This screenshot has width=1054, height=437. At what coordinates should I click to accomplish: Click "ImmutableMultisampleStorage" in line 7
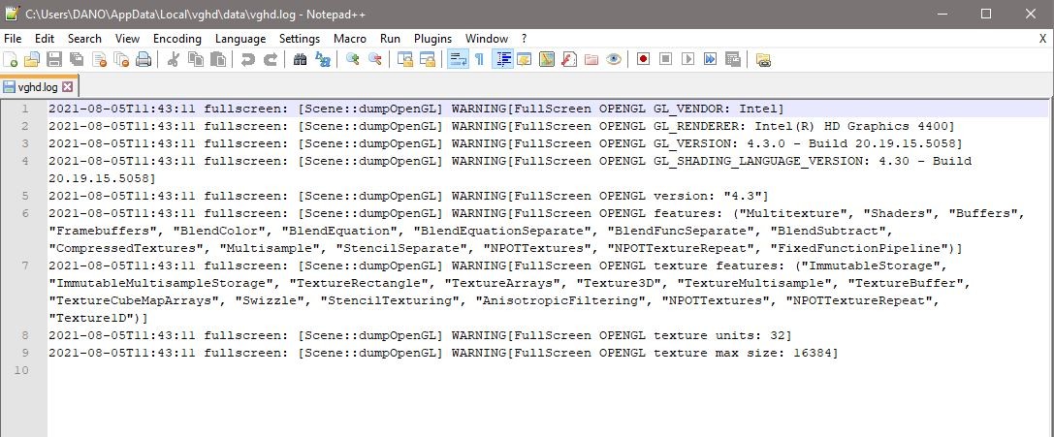pos(161,283)
